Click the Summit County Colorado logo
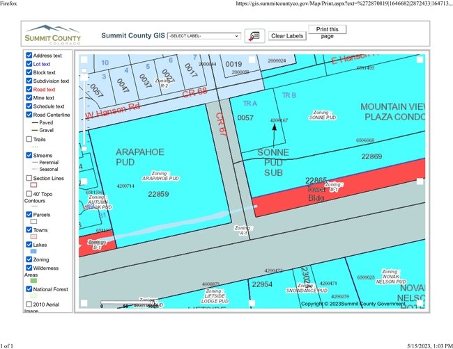 (x=52, y=35)
